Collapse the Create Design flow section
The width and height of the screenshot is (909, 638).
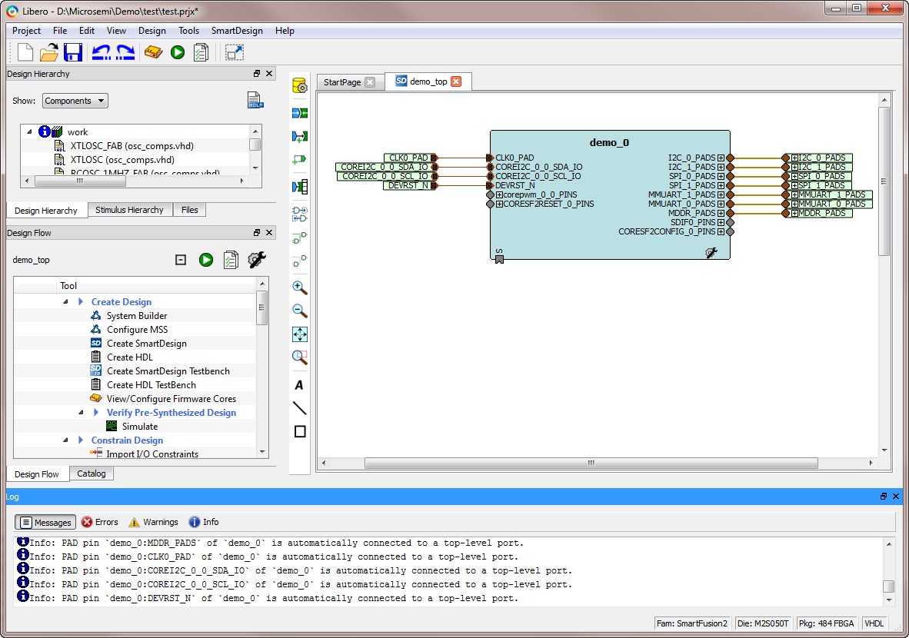tap(66, 302)
